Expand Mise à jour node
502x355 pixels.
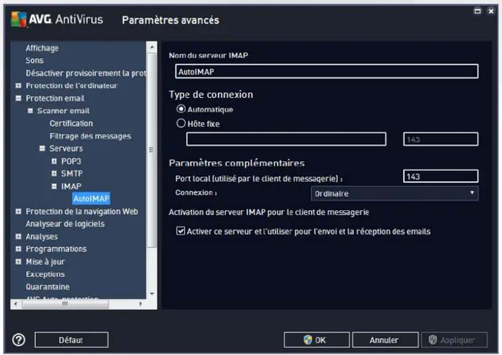click(x=19, y=261)
